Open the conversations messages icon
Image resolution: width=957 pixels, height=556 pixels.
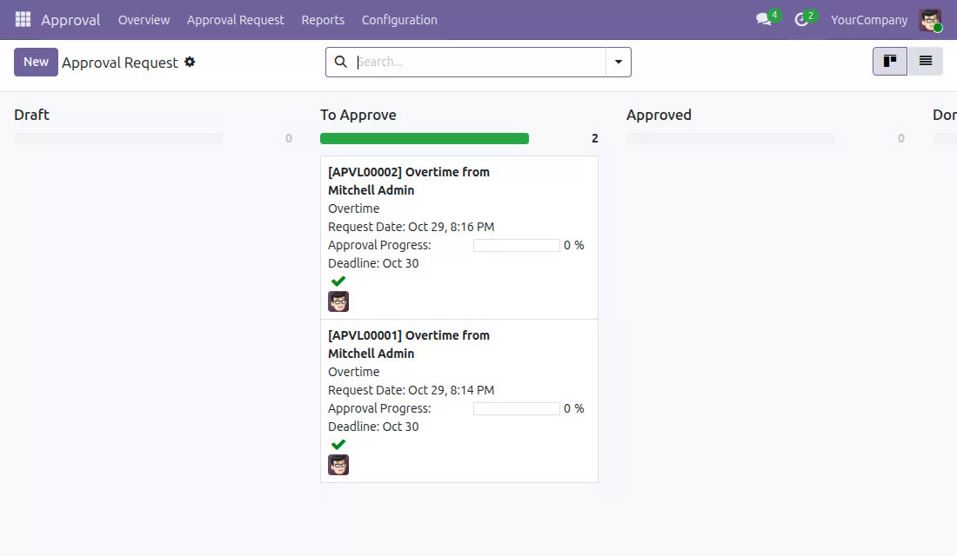pos(764,19)
